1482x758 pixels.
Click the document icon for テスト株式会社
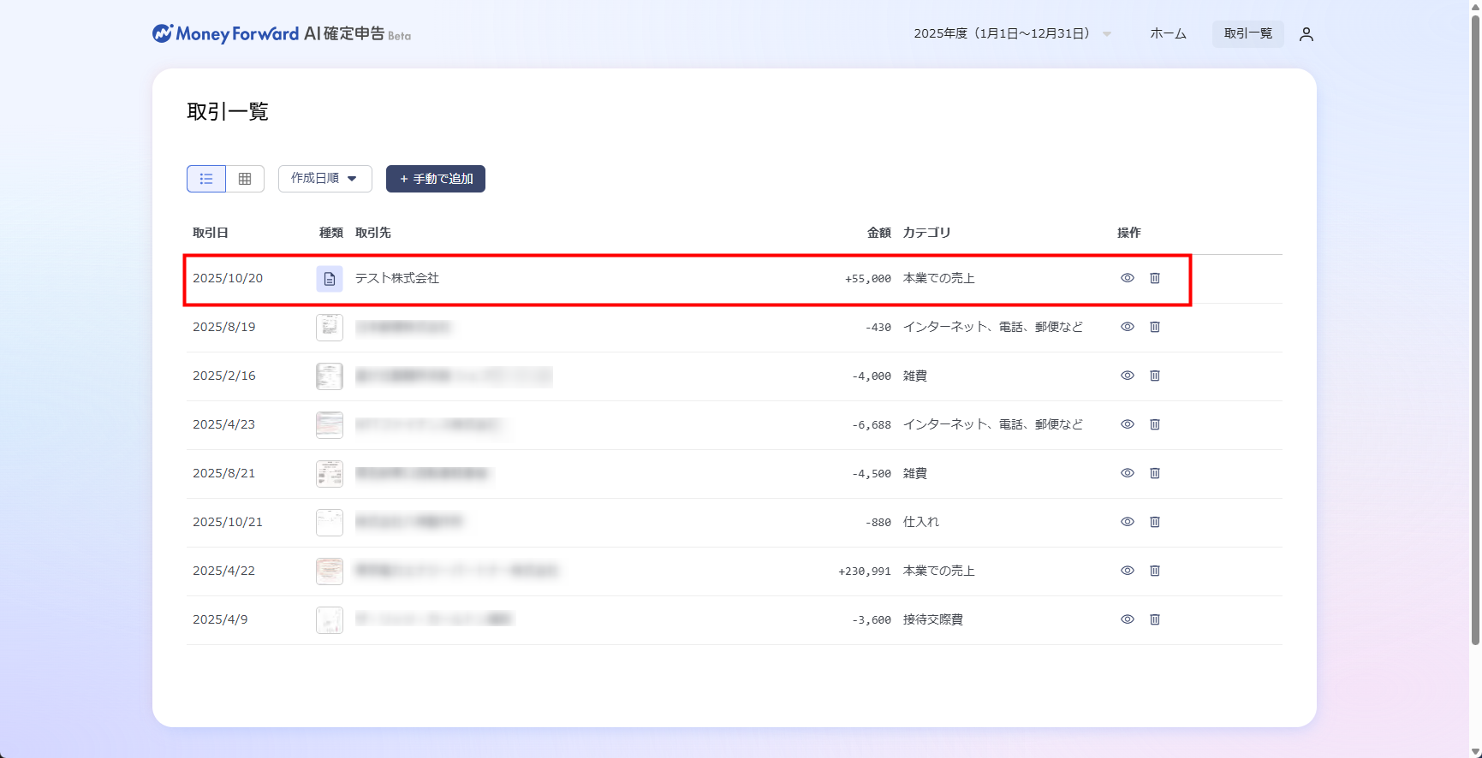pyautogui.click(x=330, y=279)
